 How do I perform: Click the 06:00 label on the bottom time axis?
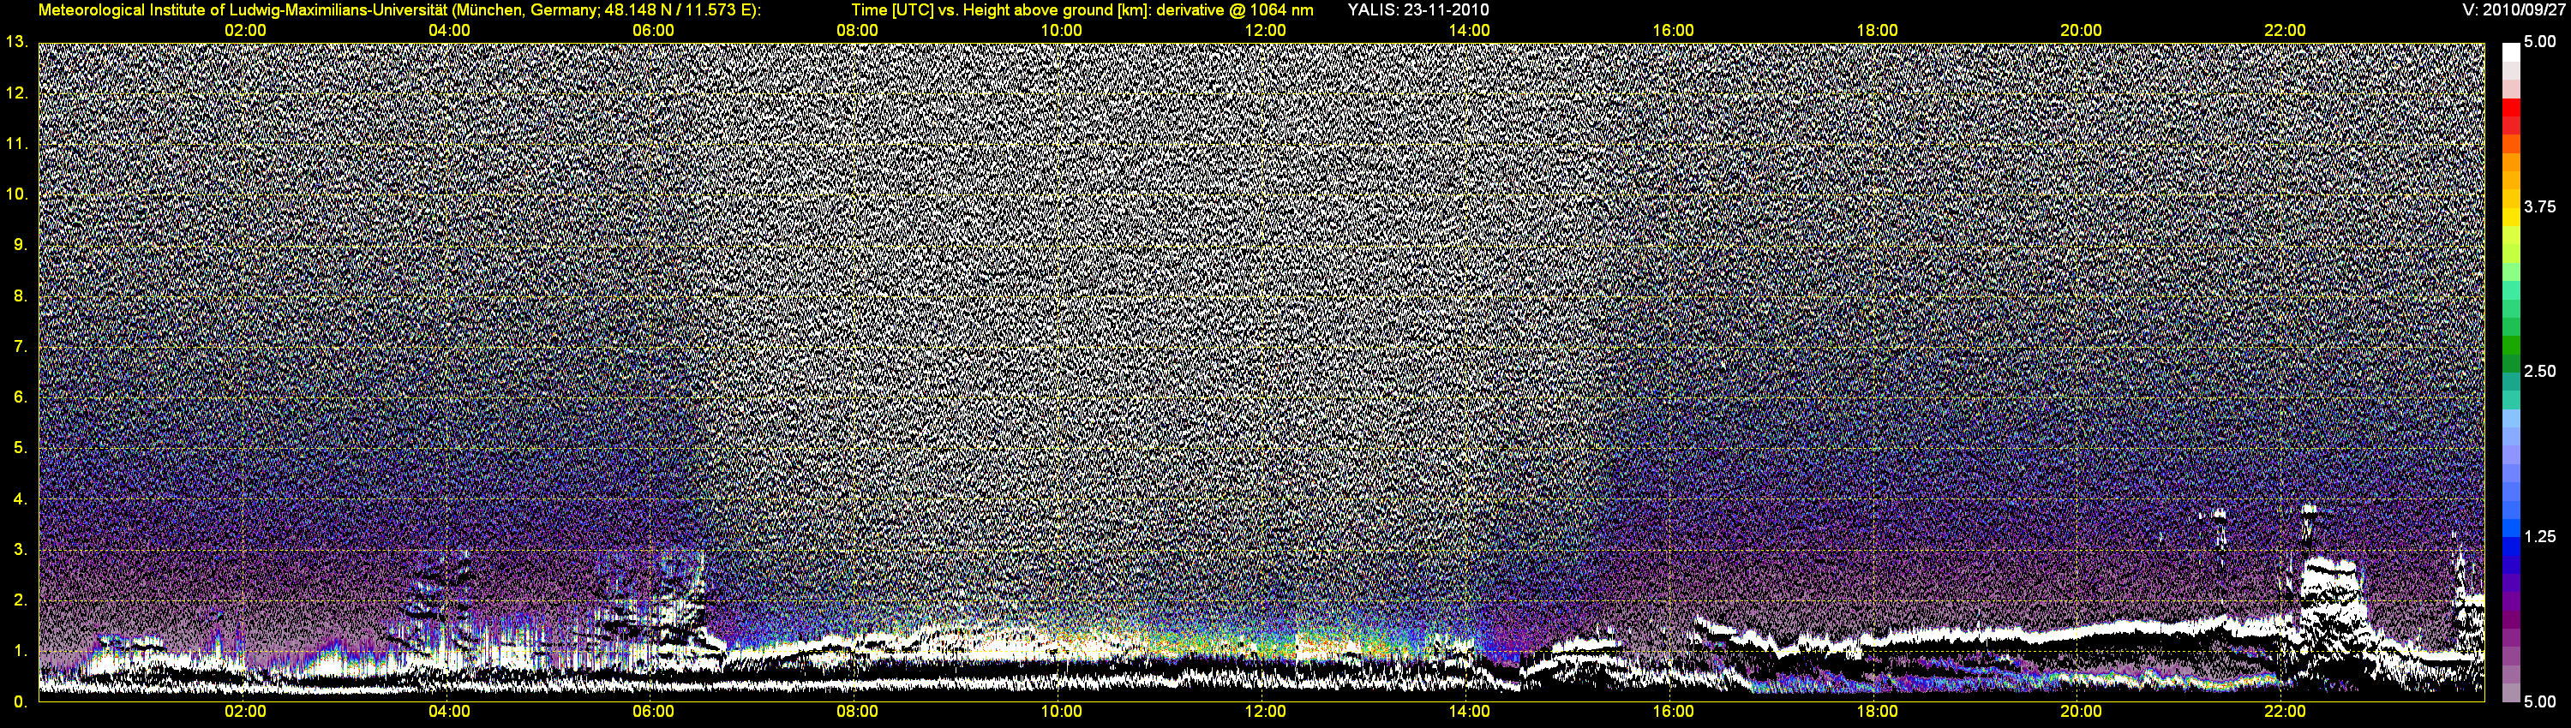coord(653,712)
